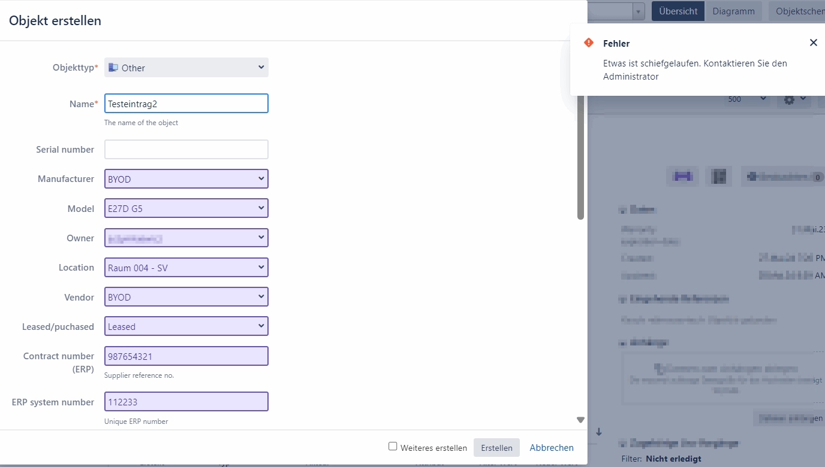Click the Erstellen button
Screen dimensions: 825x467
[x=496, y=448]
